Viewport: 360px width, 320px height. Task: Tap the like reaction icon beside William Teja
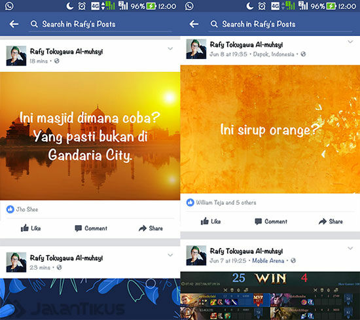point(190,202)
